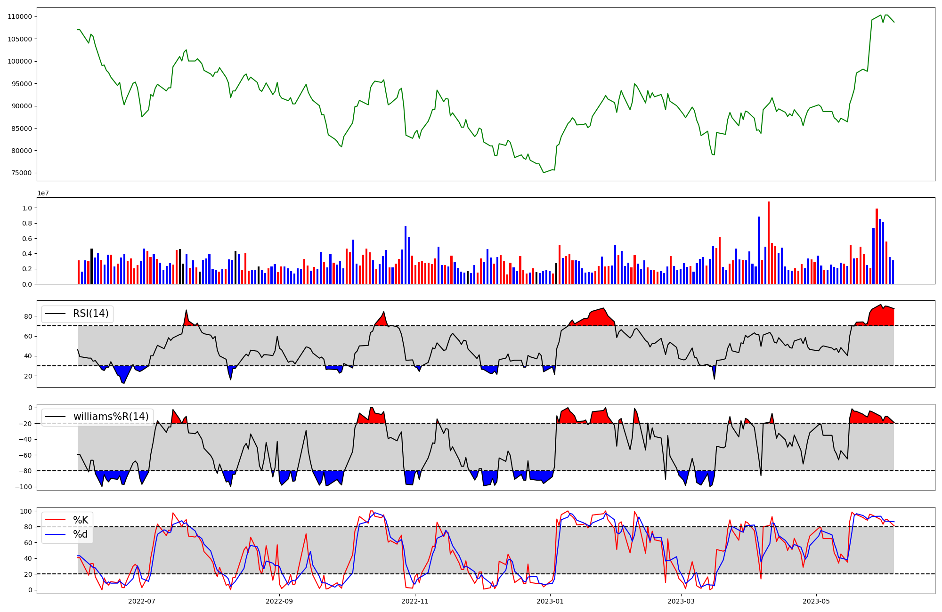Click the 2023-01 date label
The image size is (942, 612).
coord(551,601)
